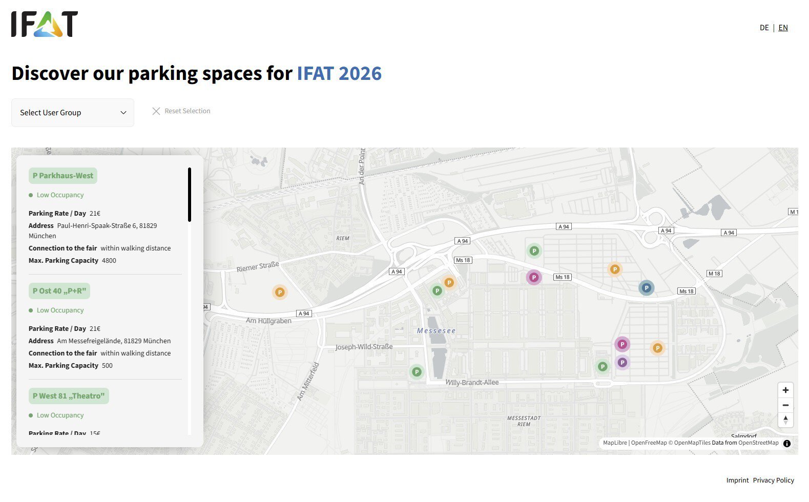Click the M 18 road shield
The image size is (809, 502).
click(714, 274)
